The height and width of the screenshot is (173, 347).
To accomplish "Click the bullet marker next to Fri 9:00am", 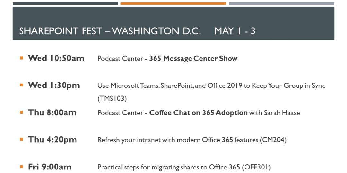I will [x=22, y=167].
